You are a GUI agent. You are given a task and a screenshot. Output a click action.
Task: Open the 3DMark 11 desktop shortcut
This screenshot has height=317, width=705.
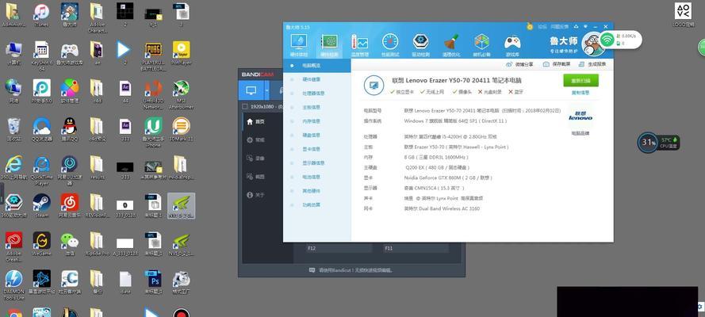click(x=181, y=129)
